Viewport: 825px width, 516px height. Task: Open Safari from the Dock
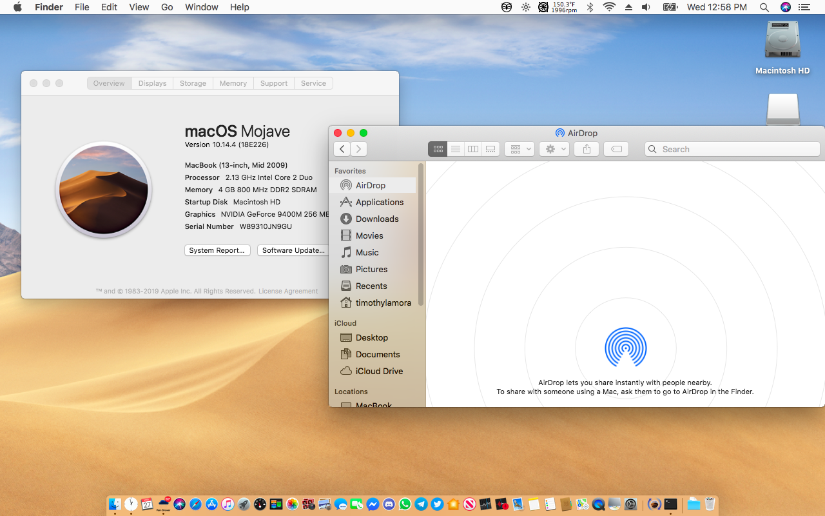(x=195, y=504)
